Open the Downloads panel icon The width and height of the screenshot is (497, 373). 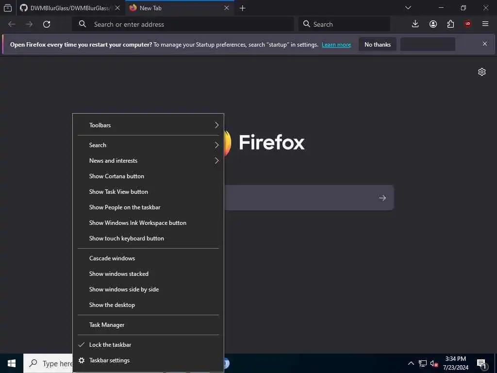(x=415, y=24)
